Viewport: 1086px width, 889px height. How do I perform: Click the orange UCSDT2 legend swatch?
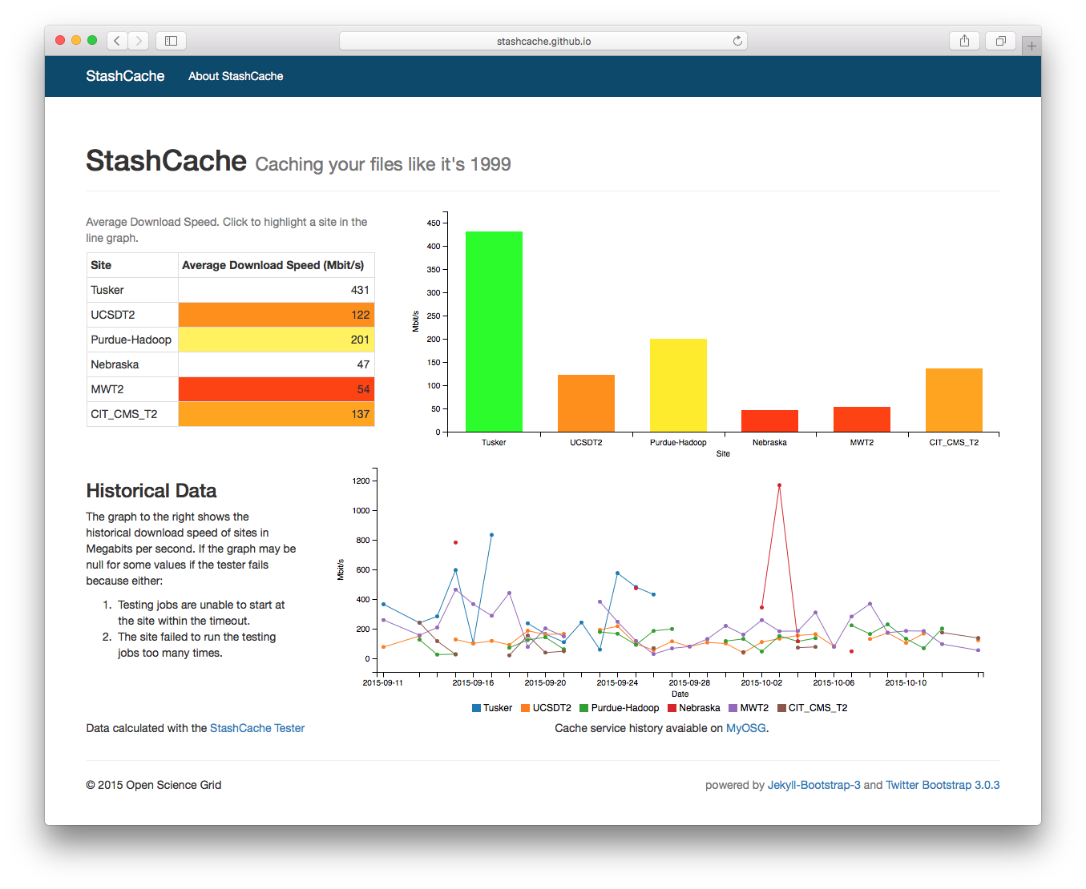[x=525, y=708]
